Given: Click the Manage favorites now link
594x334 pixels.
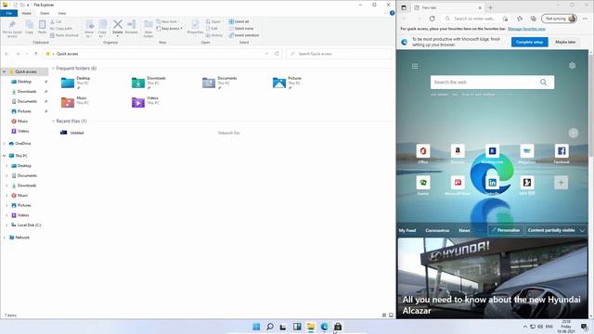Looking at the screenshot, I should [526, 29].
